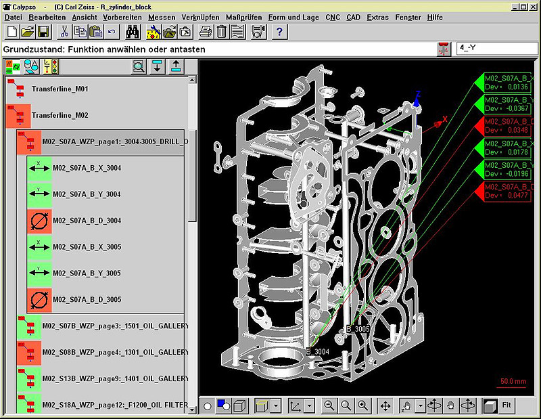Click the yellow wrench tool icon
Image resolution: width=541 pixels, height=419 pixels.
pyautogui.click(x=154, y=32)
